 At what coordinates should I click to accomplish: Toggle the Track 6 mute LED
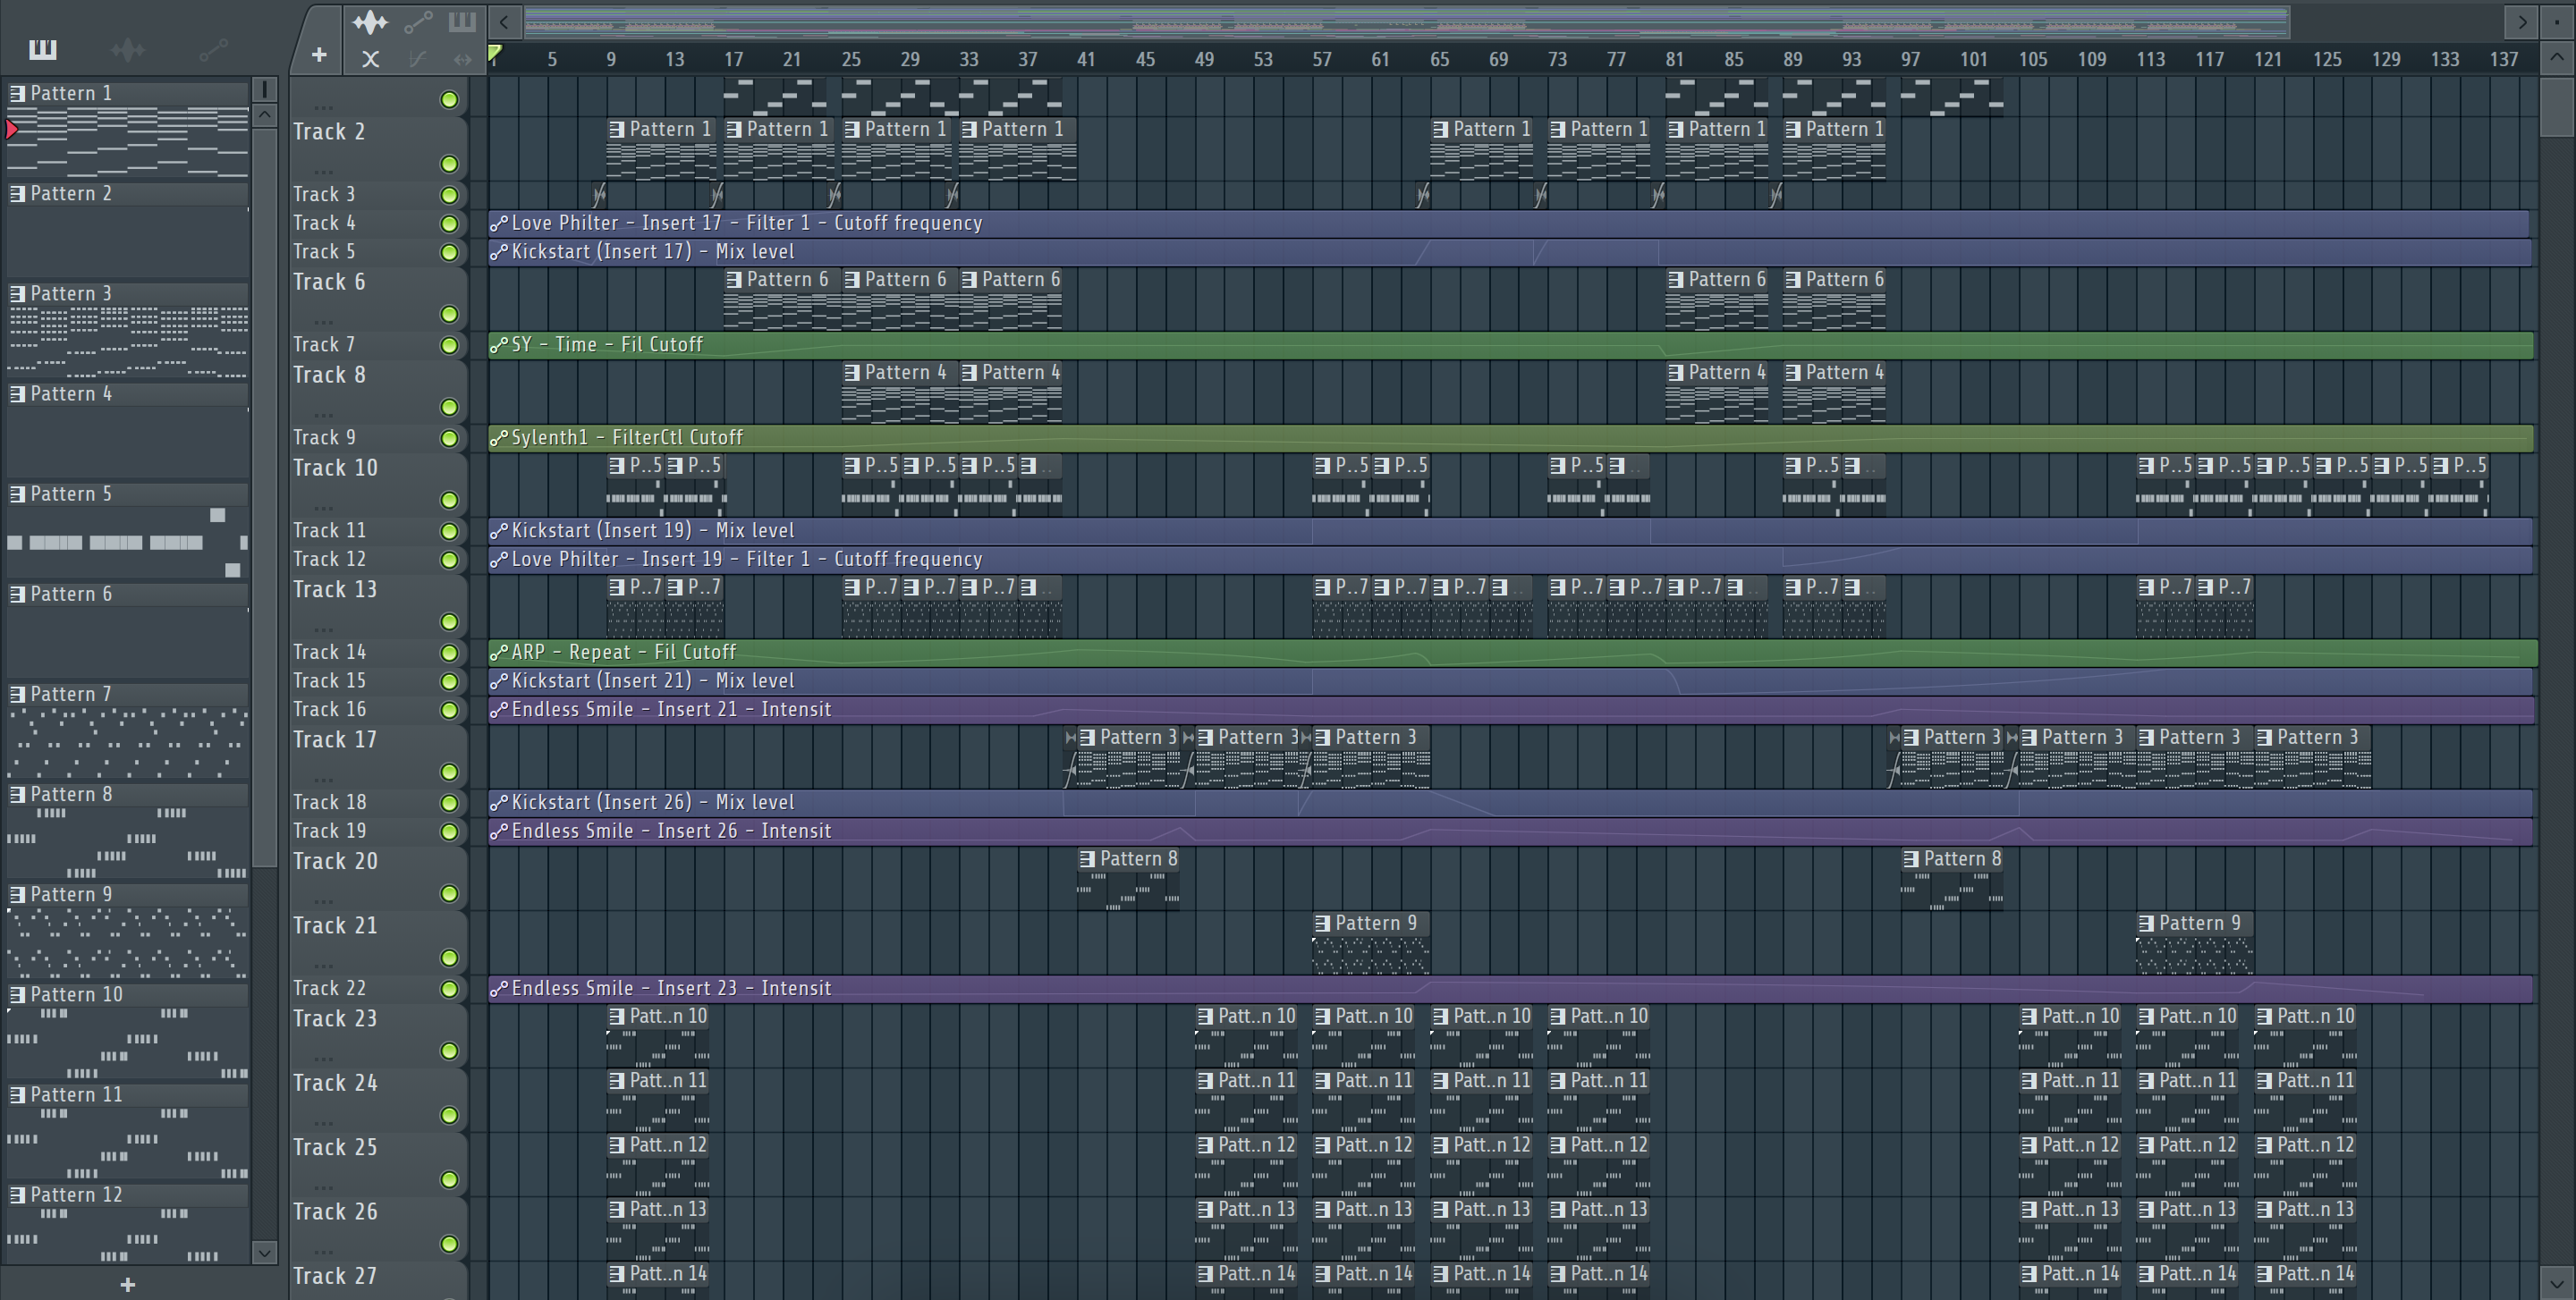pyautogui.click(x=450, y=315)
